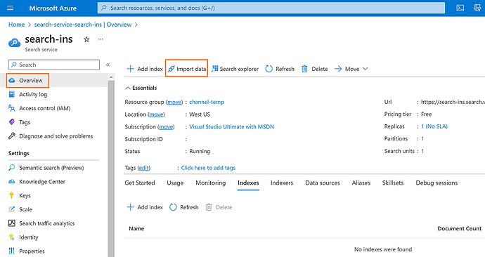Click the sidebar vertical scrollbar
This screenshot has width=485, height=257.
[111, 167]
